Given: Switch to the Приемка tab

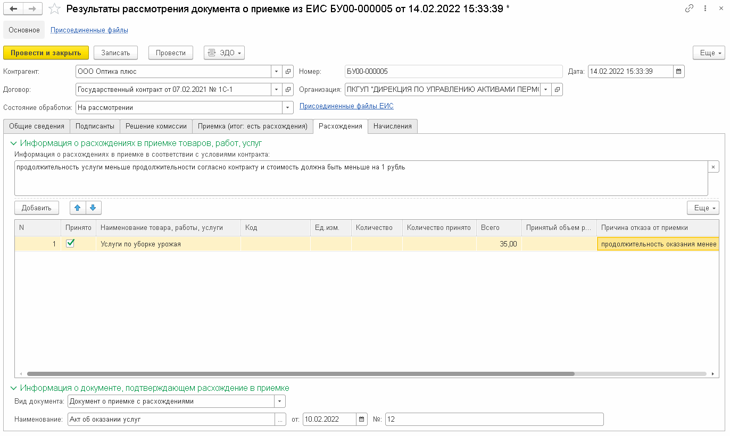Looking at the screenshot, I should tap(253, 126).
